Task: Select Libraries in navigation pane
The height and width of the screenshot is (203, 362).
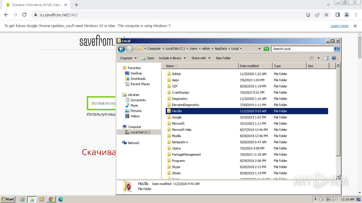Action: pyautogui.click(x=133, y=95)
